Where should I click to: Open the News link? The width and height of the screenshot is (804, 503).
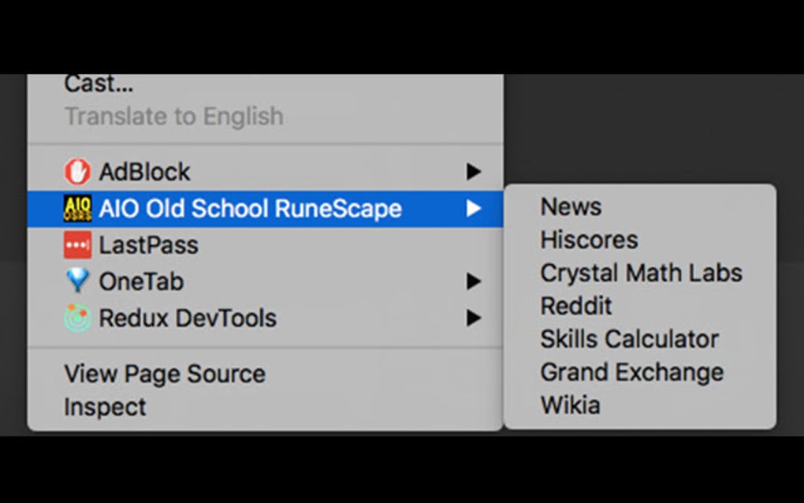tap(570, 207)
